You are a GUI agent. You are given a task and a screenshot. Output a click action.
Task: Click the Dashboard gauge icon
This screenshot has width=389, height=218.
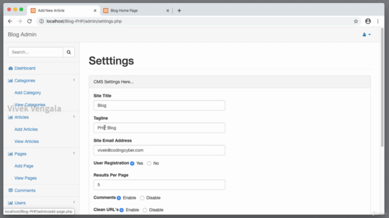click(10, 68)
